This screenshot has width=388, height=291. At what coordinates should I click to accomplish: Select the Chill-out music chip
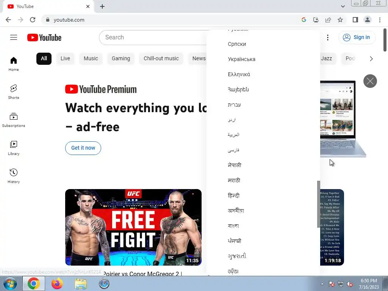click(161, 59)
